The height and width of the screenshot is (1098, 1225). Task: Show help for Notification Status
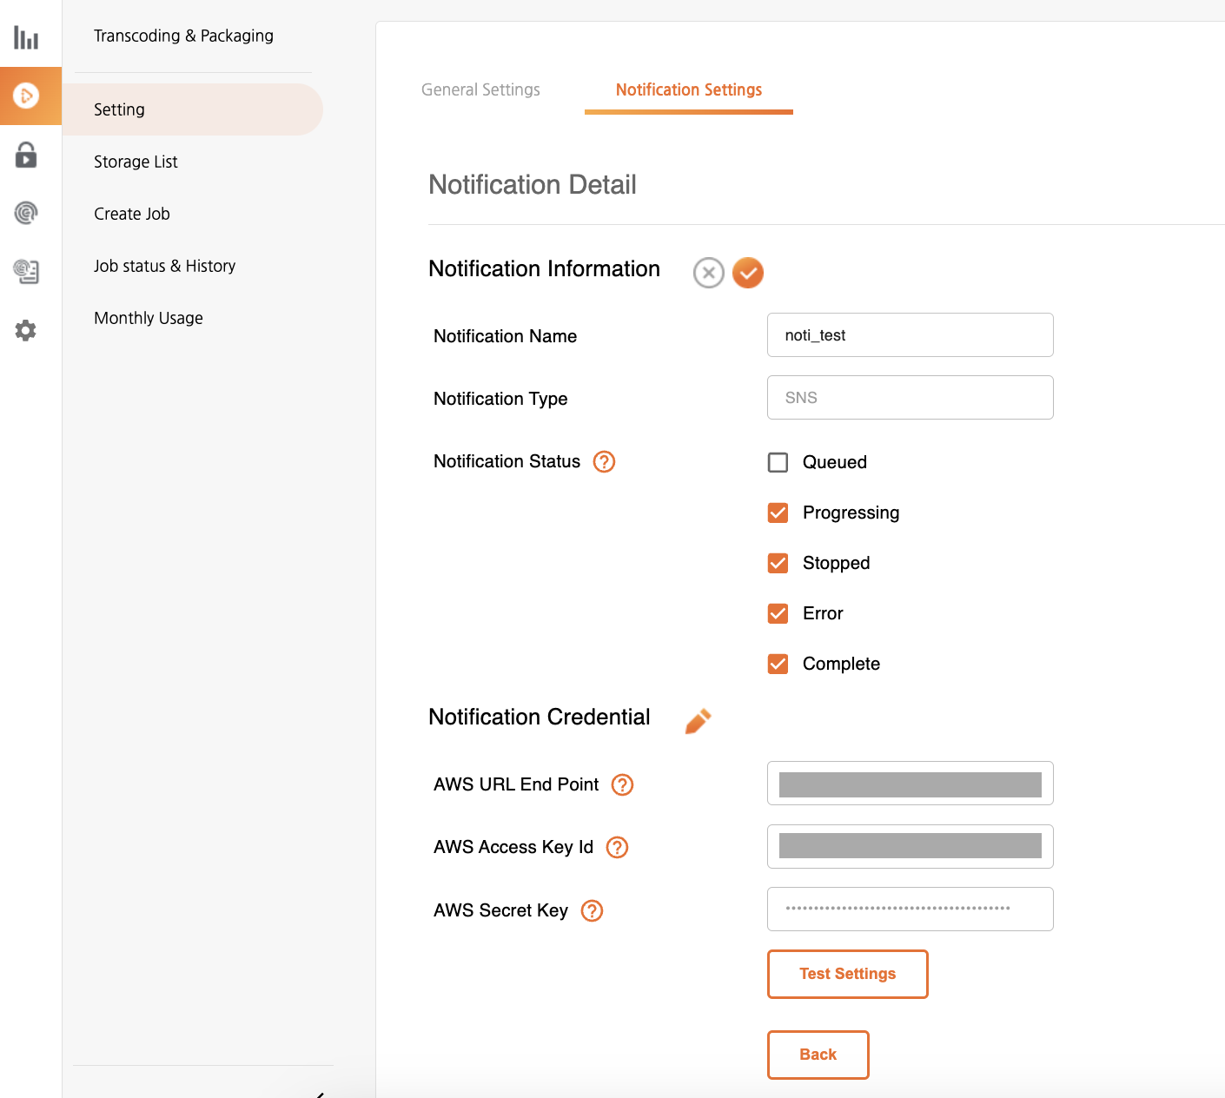604,461
